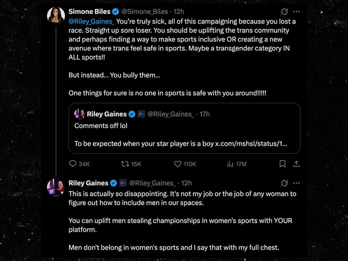Viewport: 348px width, 261px height.
Task: Click Simone Biles display name
Action: pyautogui.click(x=89, y=11)
